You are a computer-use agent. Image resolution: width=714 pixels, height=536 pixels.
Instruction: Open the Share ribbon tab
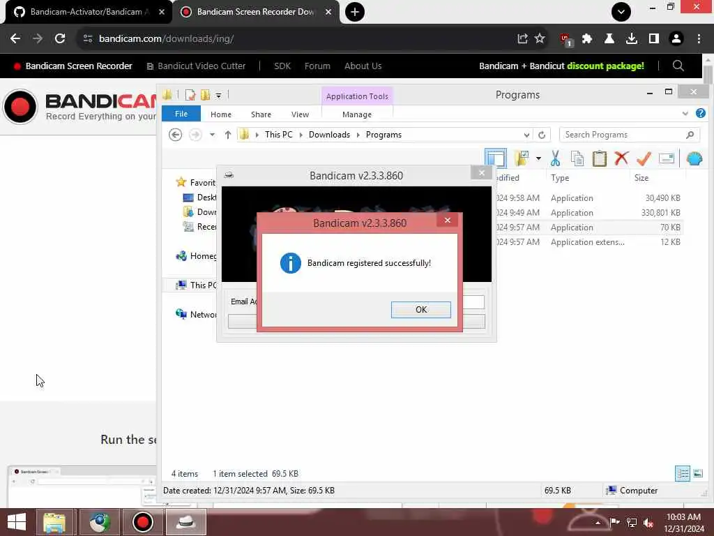tap(261, 114)
